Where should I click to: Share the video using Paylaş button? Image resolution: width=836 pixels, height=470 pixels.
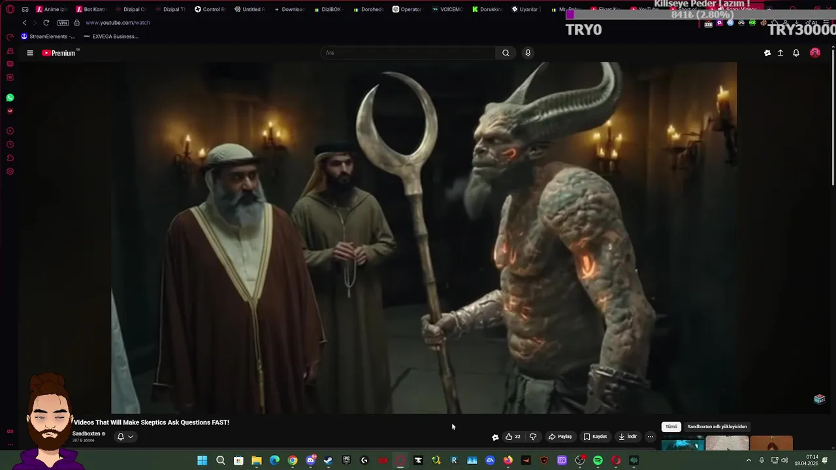(x=560, y=437)
